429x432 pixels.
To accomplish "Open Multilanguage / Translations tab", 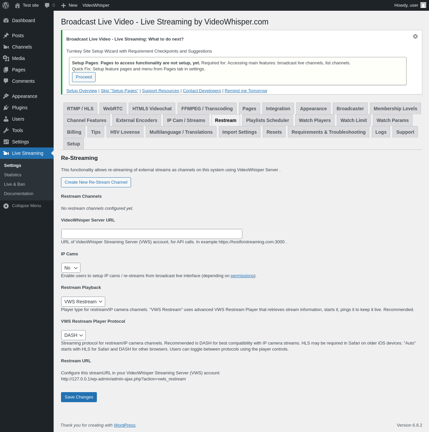I will tap(181, 132).
